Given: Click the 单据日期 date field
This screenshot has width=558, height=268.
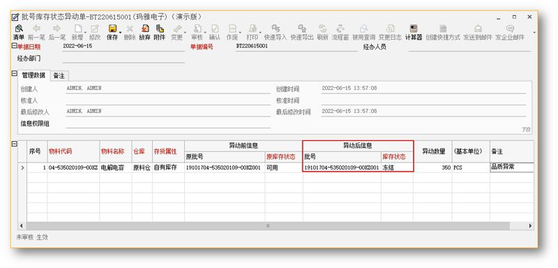Looking at the screenshot, I should [x=123, y=47].
